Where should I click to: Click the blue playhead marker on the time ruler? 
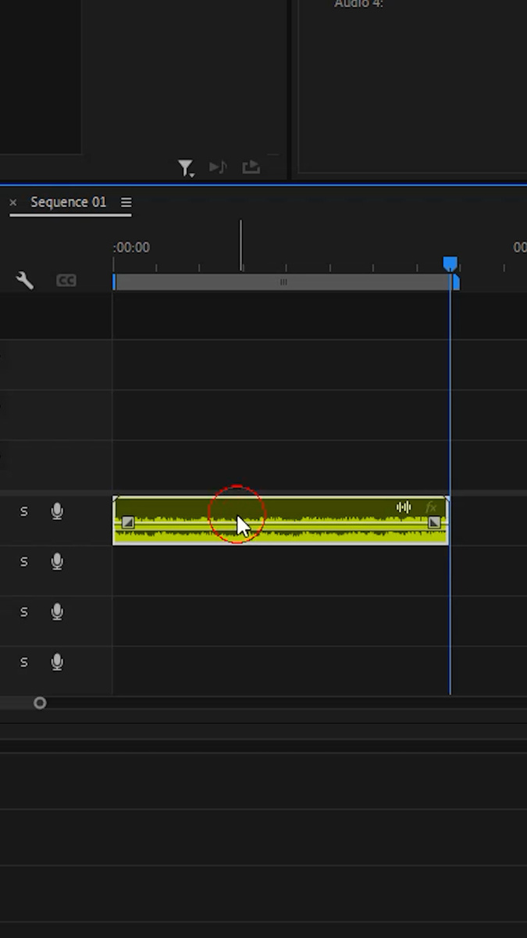click(x=450, y=263)
